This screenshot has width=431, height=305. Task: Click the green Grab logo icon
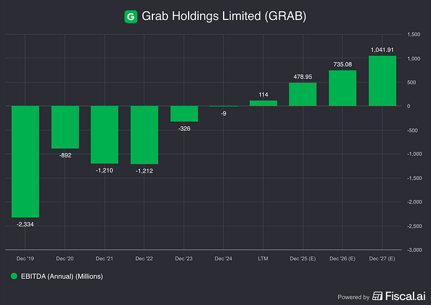(x=131, y=17)
